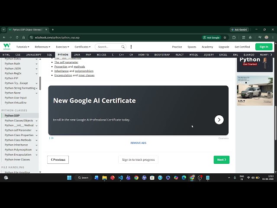Select SQL in topic bar
The height and width of the screenshot is (208, 277).
pyautogui.click(x=49, y=55)
